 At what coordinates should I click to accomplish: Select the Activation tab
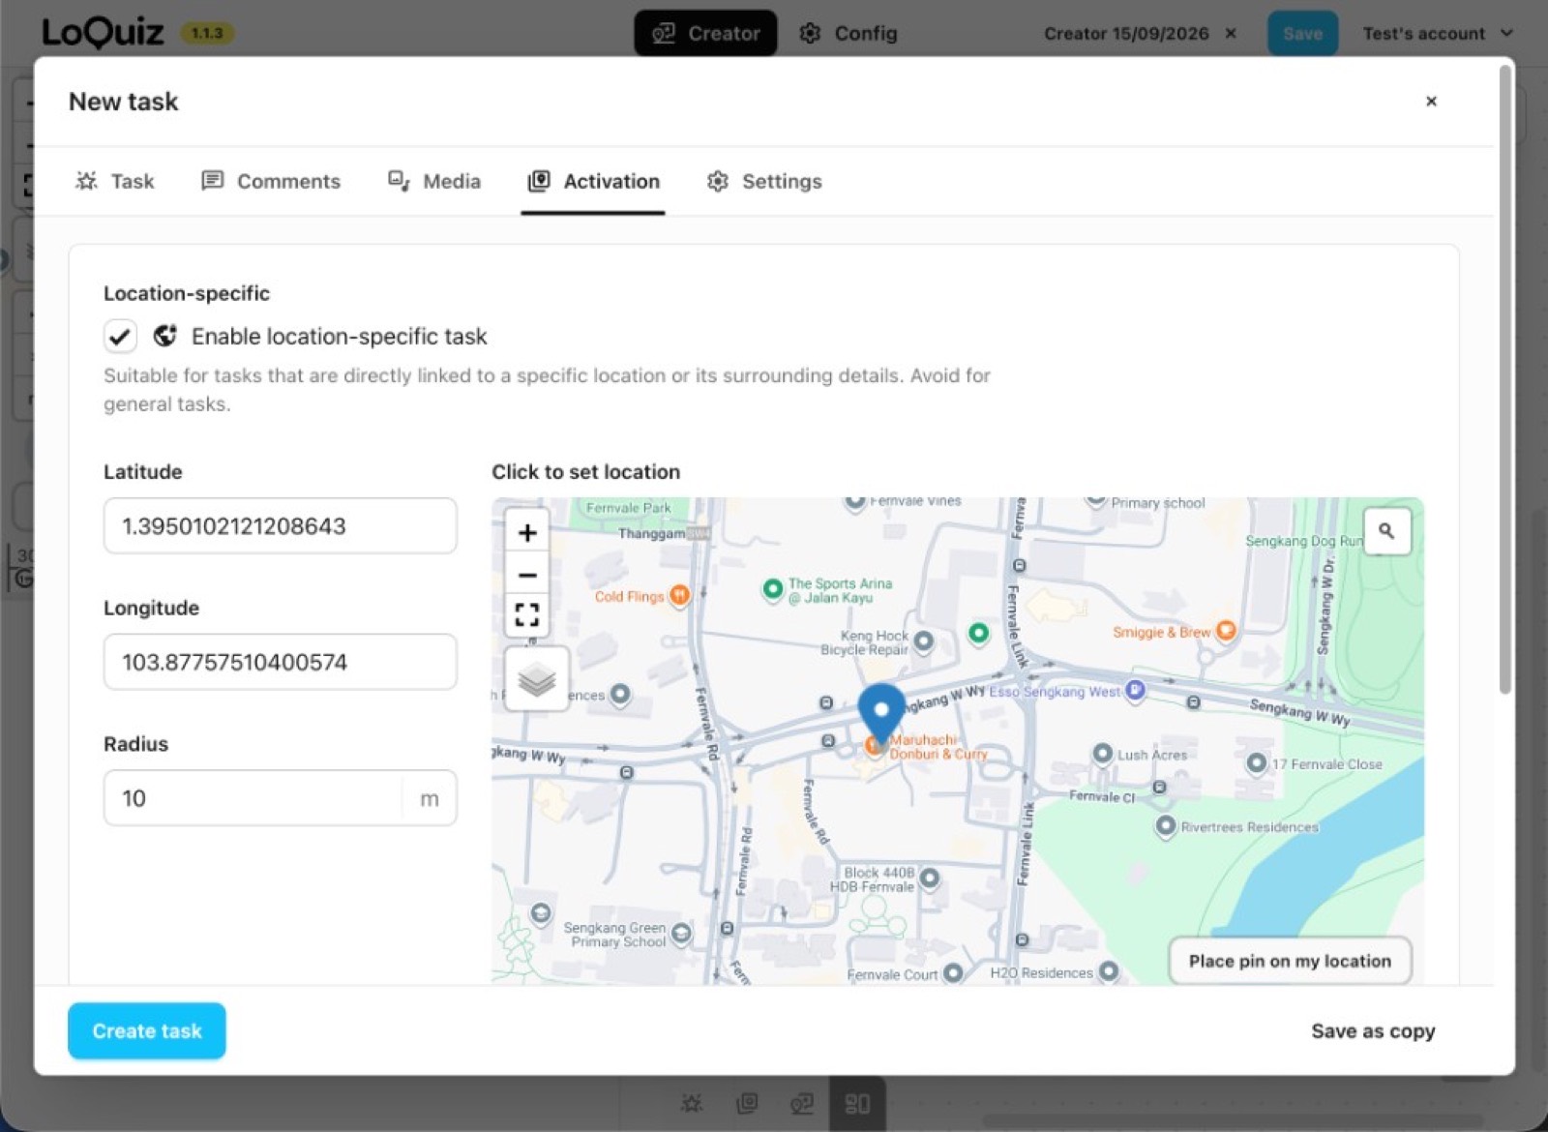click(x=593, y=182)
